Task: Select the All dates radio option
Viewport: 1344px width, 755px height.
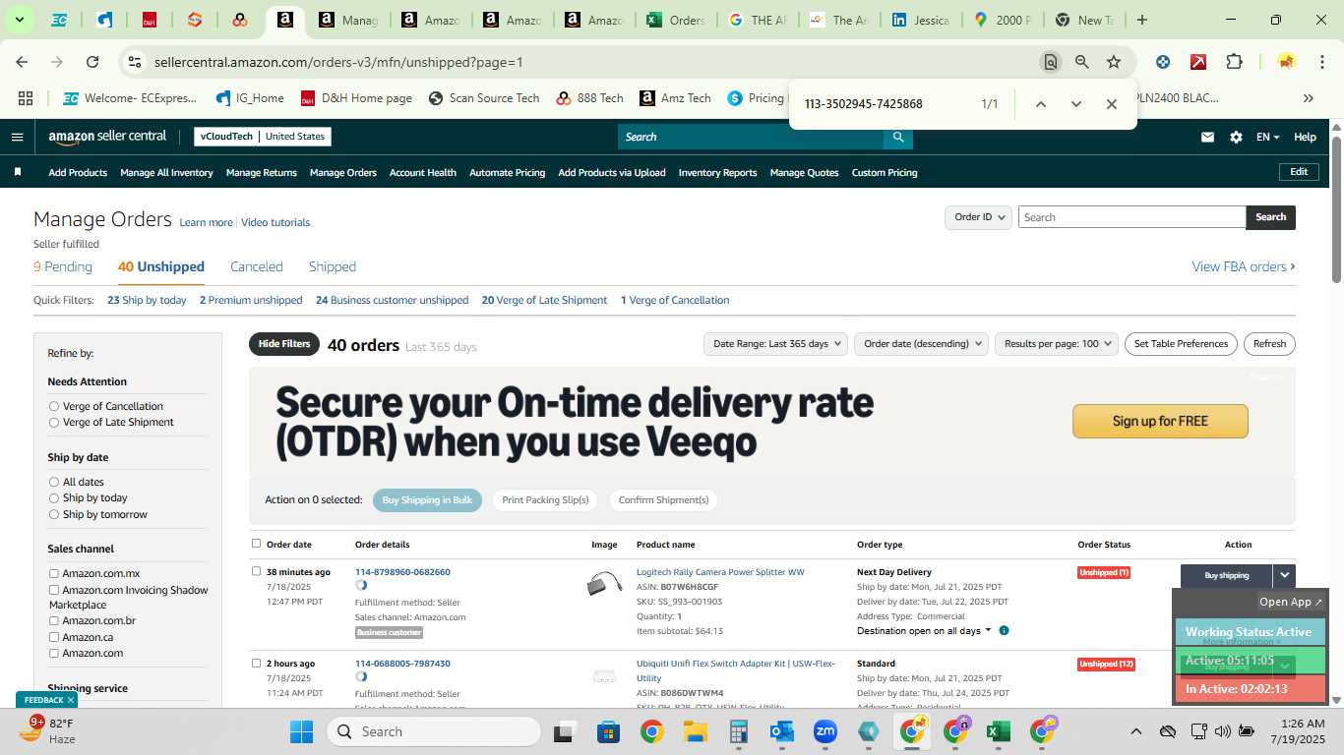Action: point(54,482)
